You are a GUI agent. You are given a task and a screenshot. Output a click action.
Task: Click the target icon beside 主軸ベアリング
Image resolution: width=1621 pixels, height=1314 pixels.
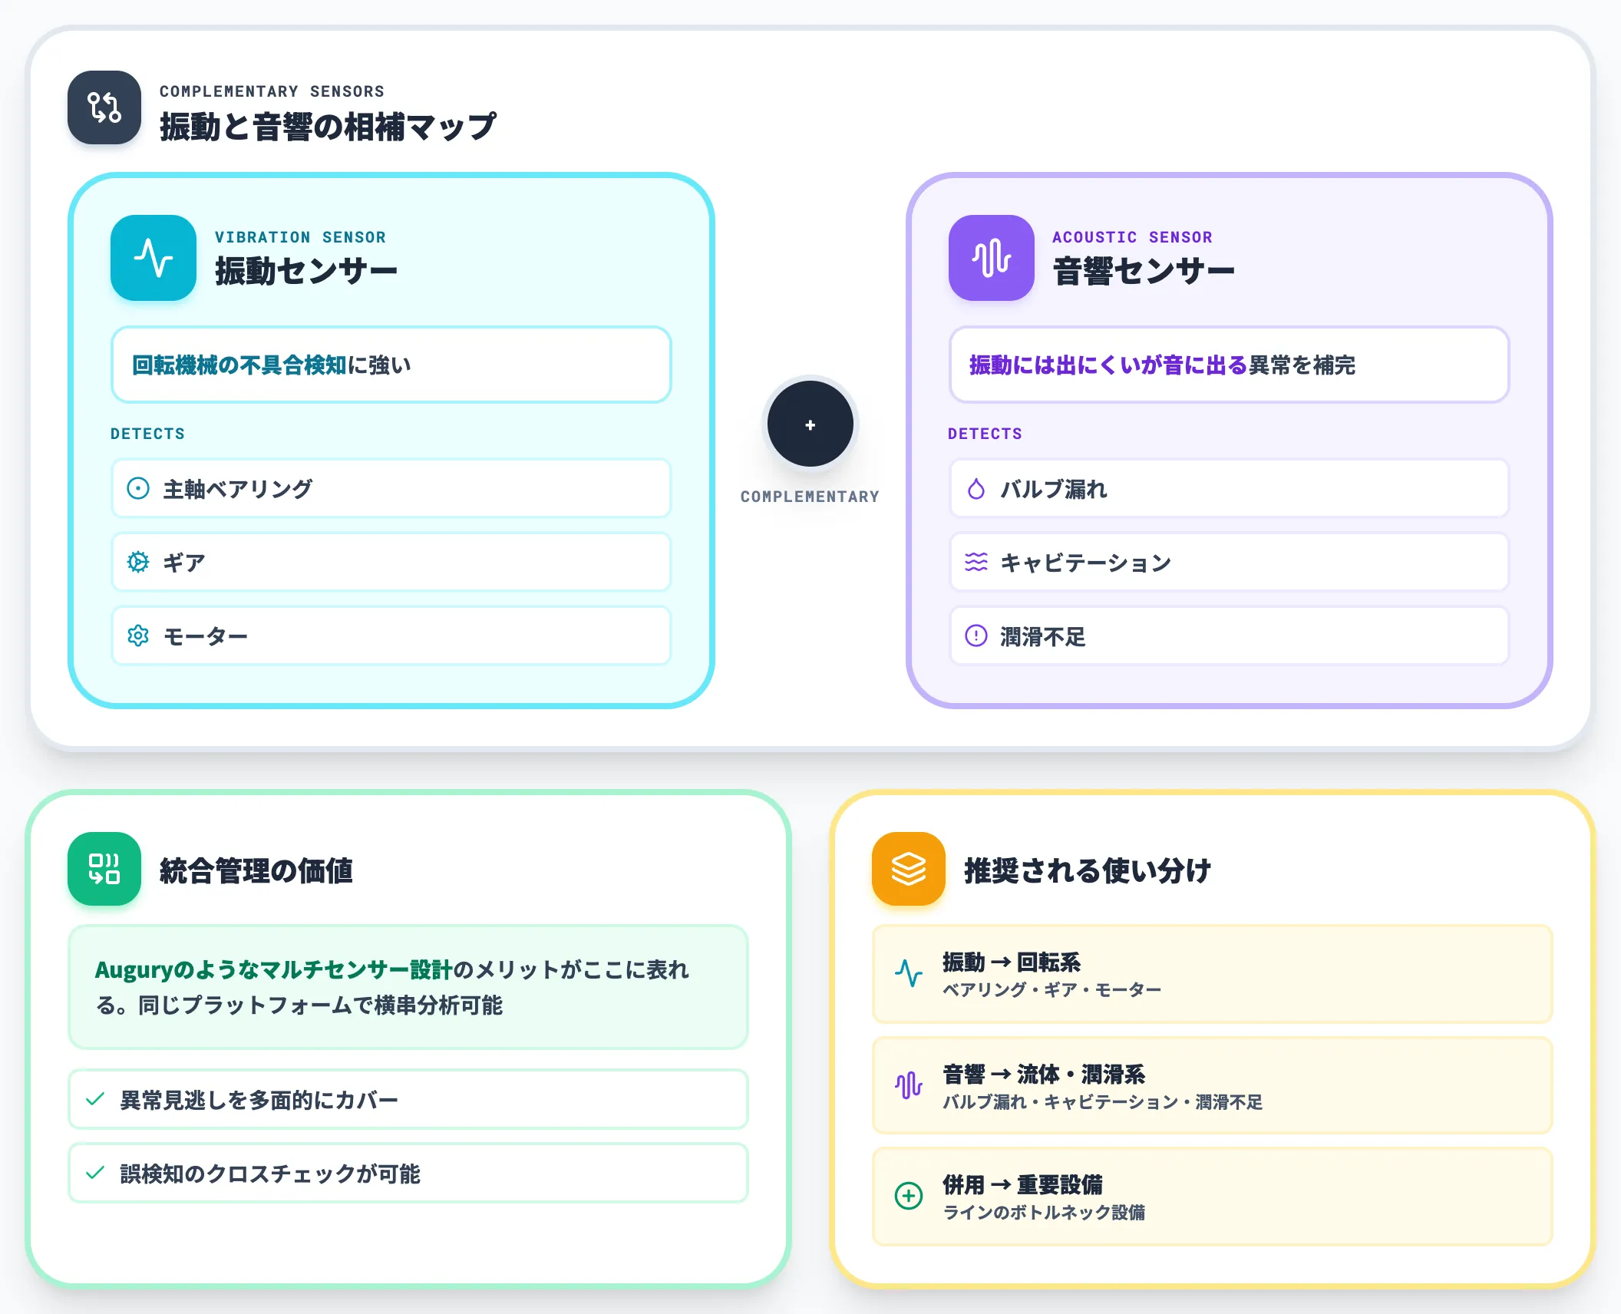pyautogui.click(x=138, y=488)
